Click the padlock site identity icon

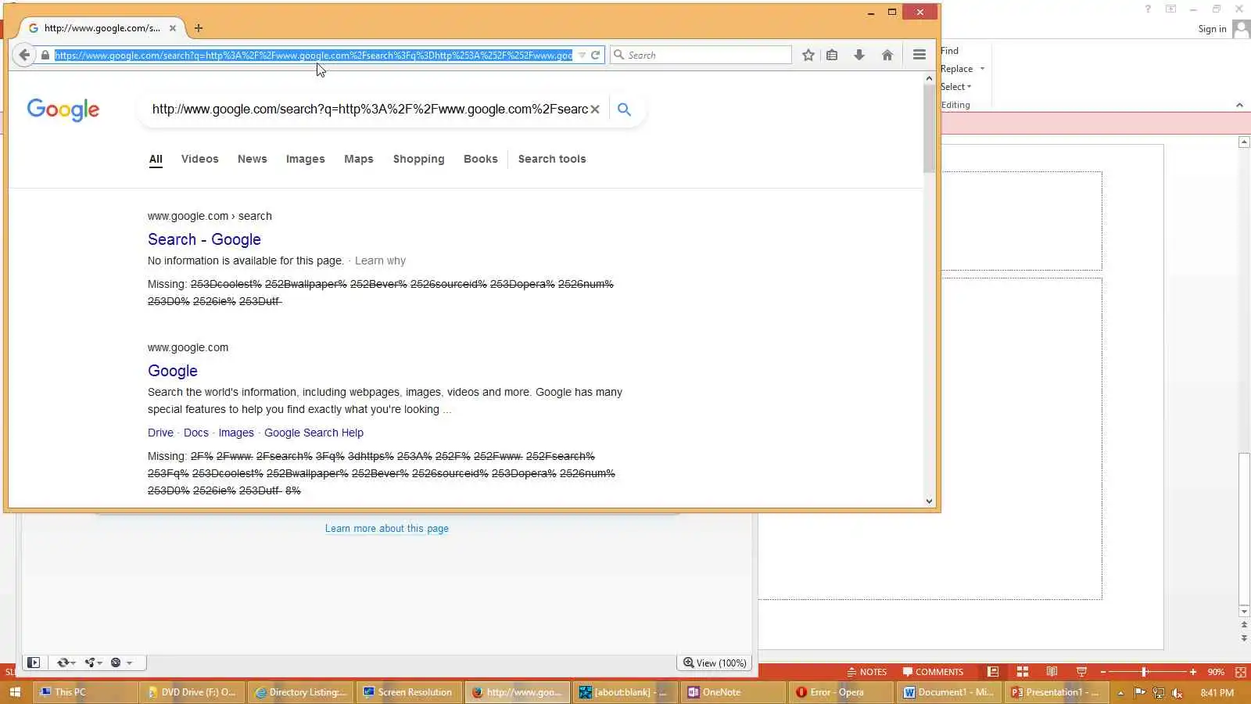tap(45, 56)
